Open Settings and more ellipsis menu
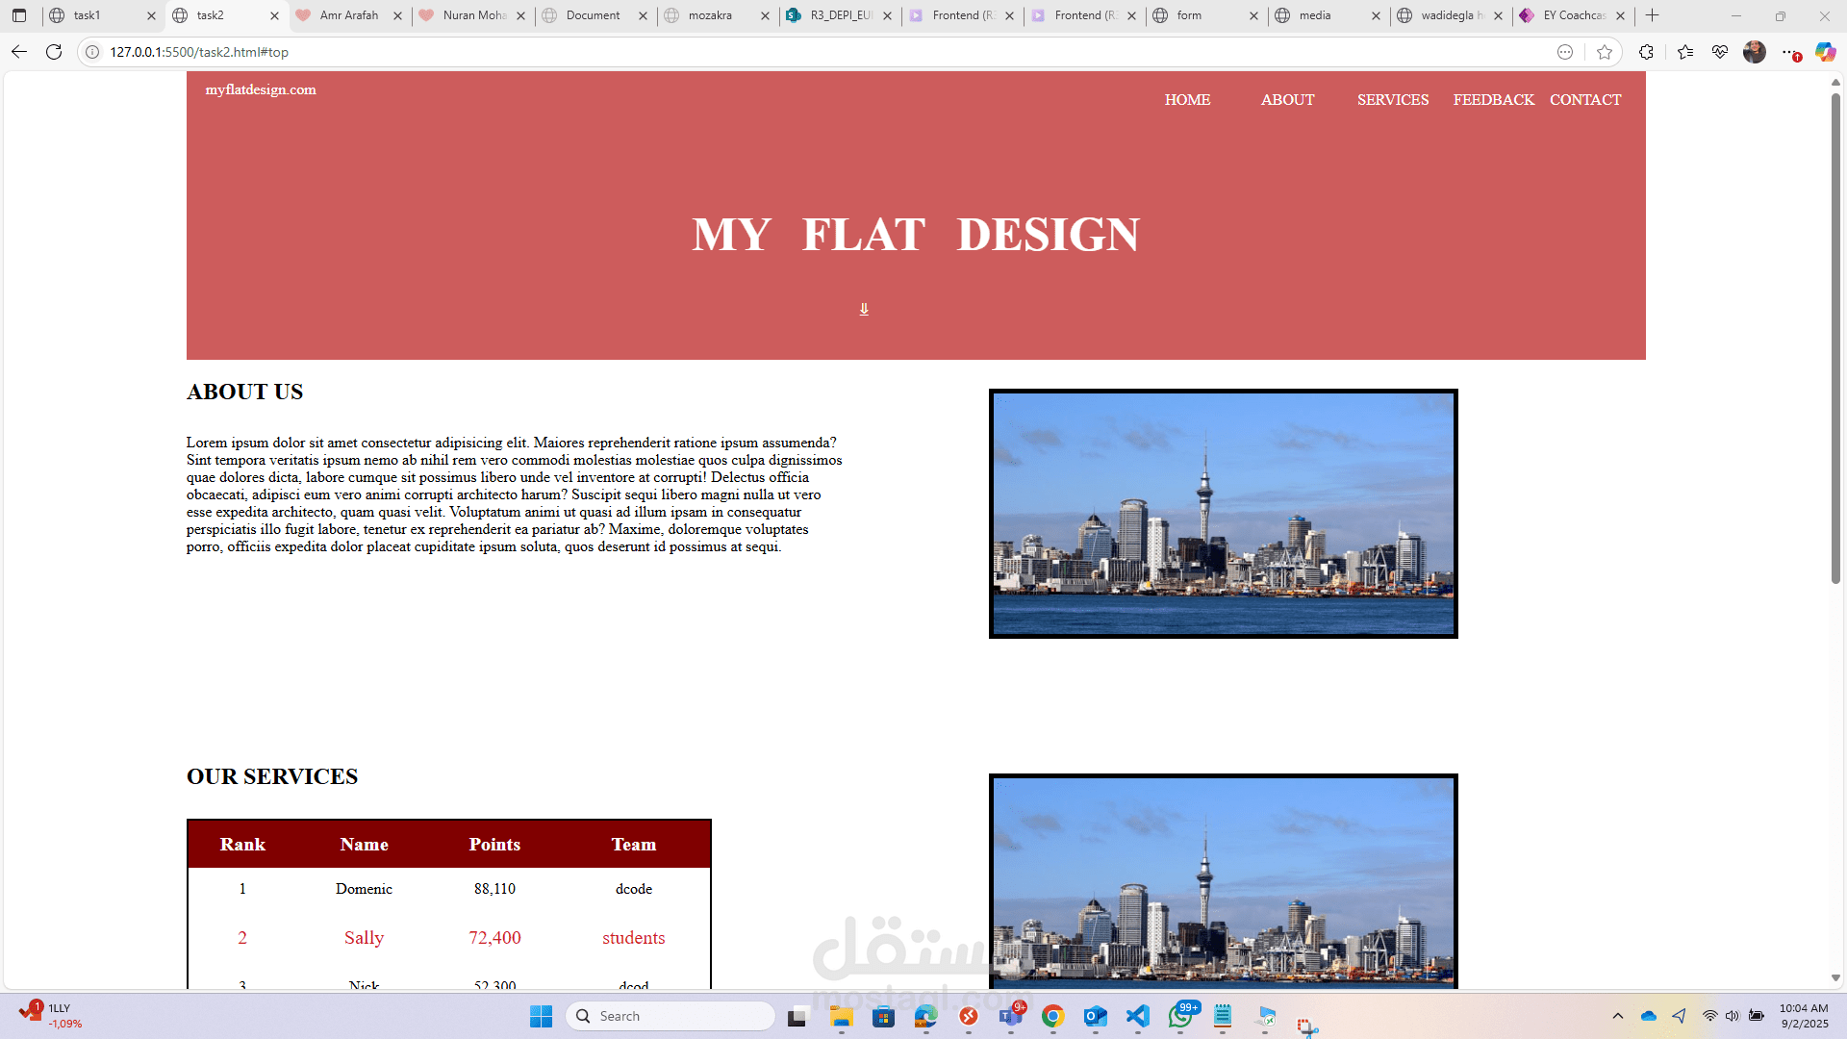The height and width of the screenshot is (1039, 1847). point(1789,52)
